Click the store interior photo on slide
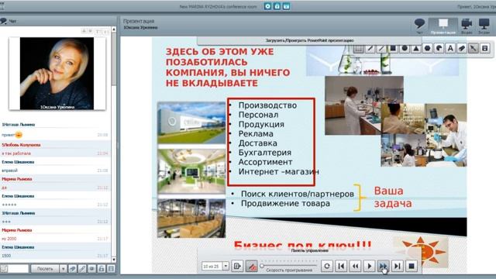 [x=191, y=171]
